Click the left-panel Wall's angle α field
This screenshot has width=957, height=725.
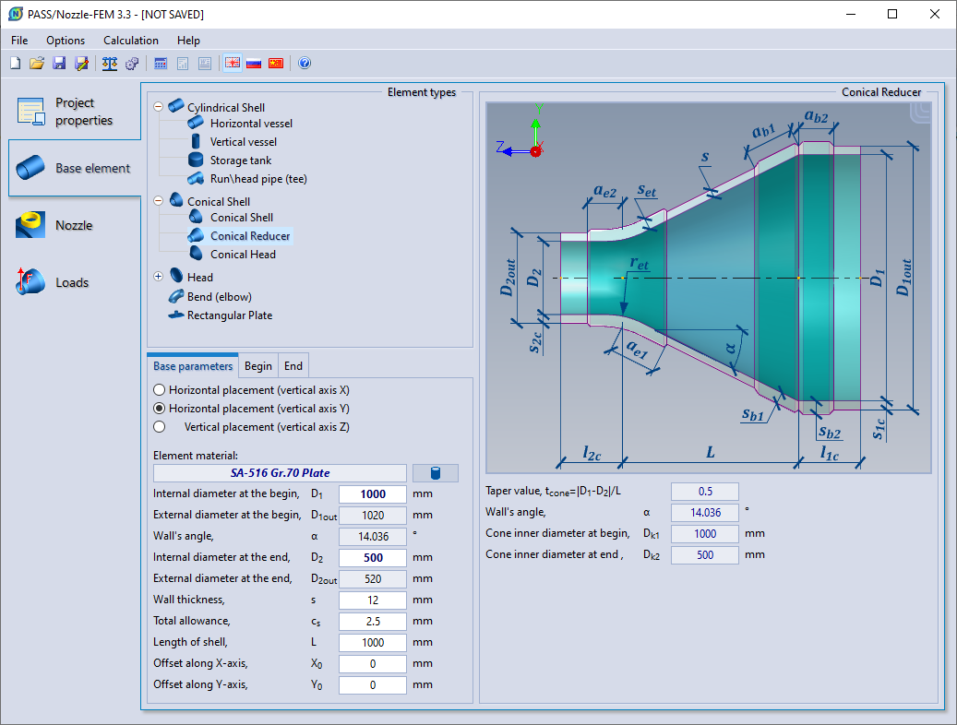372,537
